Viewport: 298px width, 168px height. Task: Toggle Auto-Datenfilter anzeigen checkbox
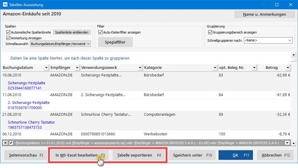[100, 32]
